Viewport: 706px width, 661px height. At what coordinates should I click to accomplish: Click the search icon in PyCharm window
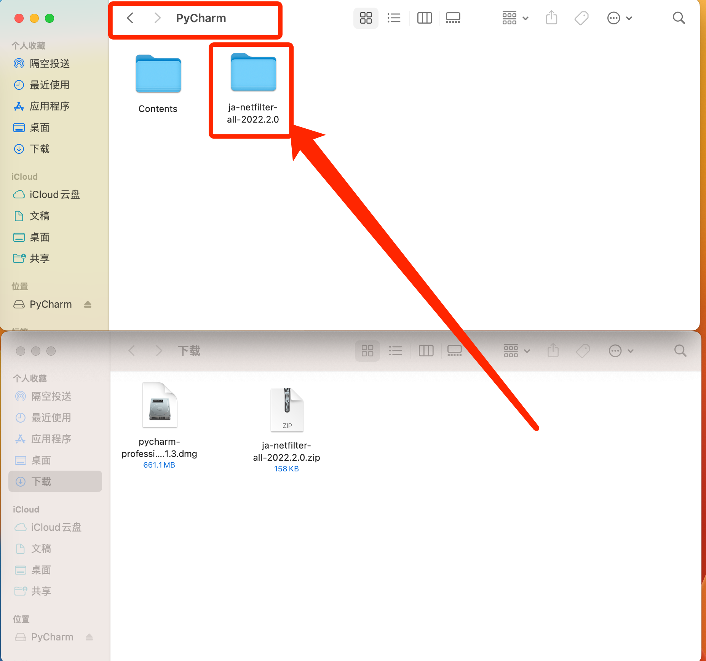pos(679,18)
